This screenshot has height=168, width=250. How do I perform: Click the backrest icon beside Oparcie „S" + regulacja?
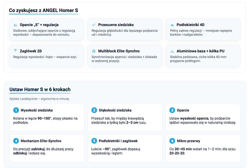click(15, 25)
